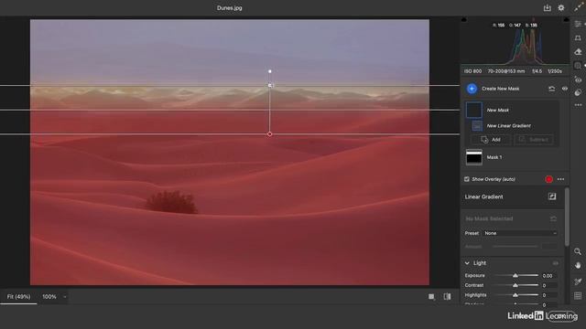
Task: Invert the Linear Gradient mask icon
Action: pyautogui.click(x=552, y=196)
